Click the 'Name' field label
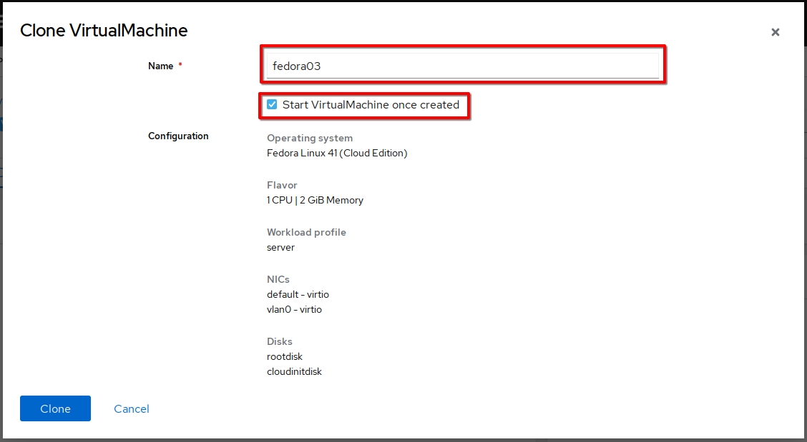This screenshot has width=807, height=442. tap(160, 66)
